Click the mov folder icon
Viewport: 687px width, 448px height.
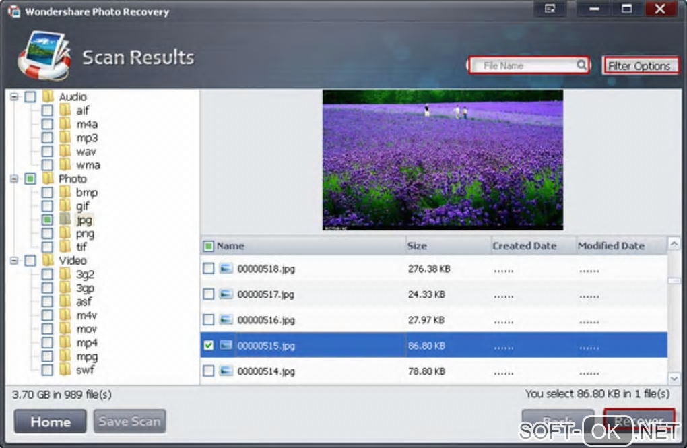click(x=65, y=329)
